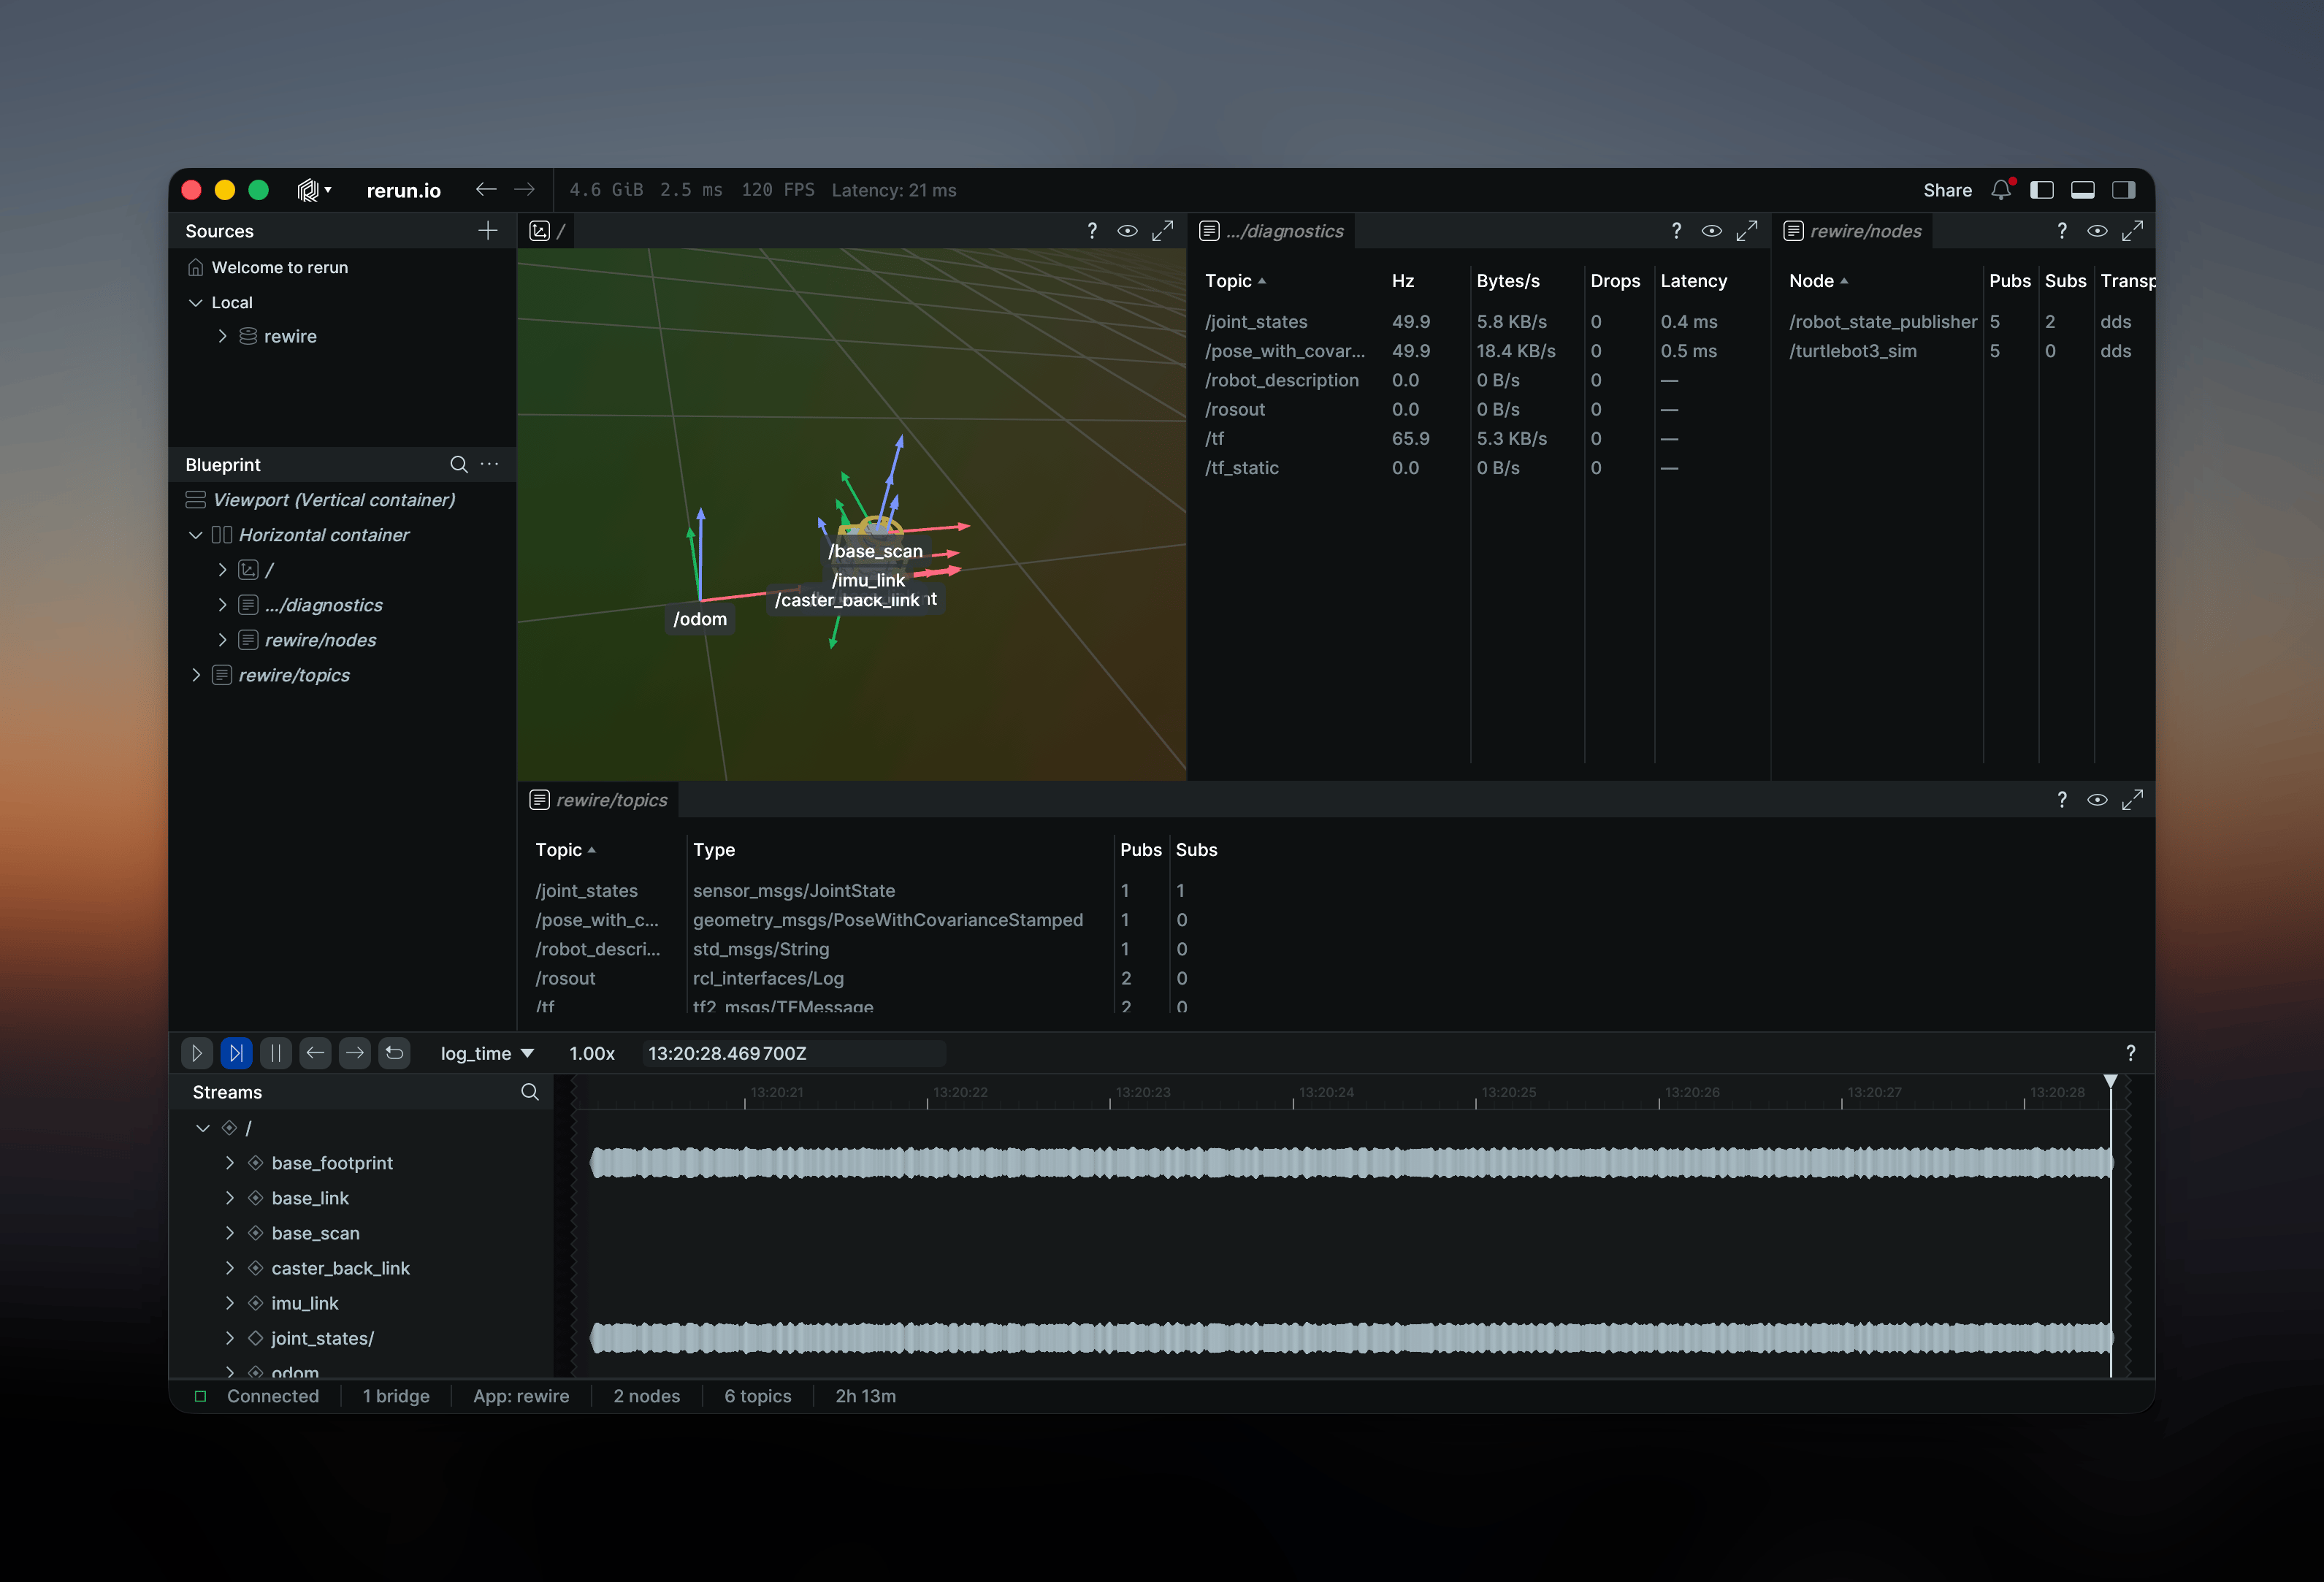Sort nodes table by Node column
Image resolution: width=2324 pixels, height=1582 pixels.
click(x=1818, y=281)
